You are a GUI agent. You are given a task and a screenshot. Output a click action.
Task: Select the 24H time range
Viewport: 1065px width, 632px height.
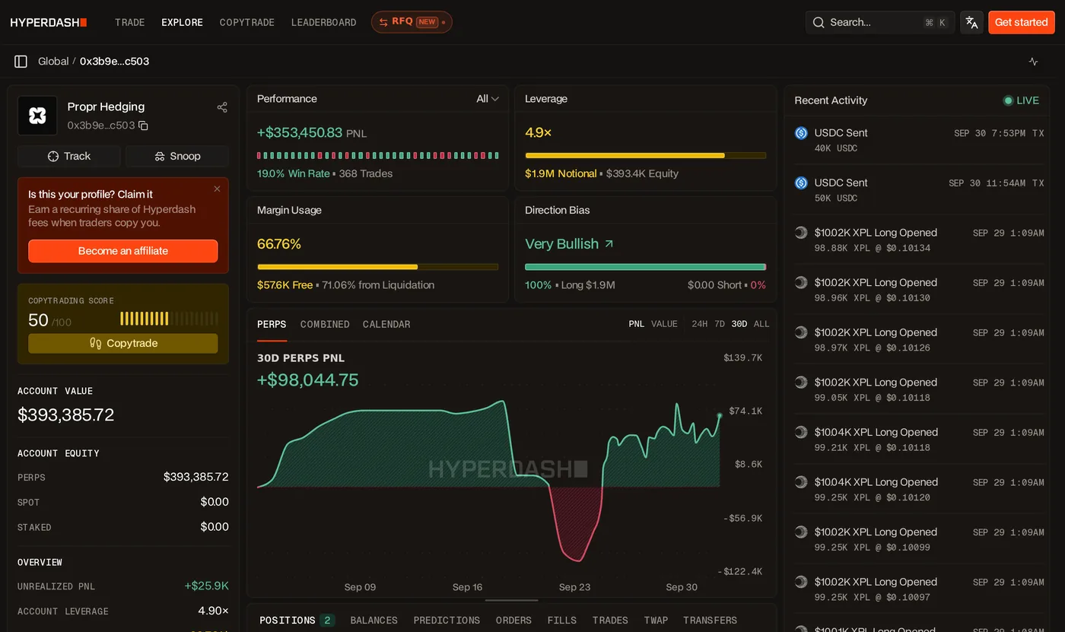(x=699, y=324)
